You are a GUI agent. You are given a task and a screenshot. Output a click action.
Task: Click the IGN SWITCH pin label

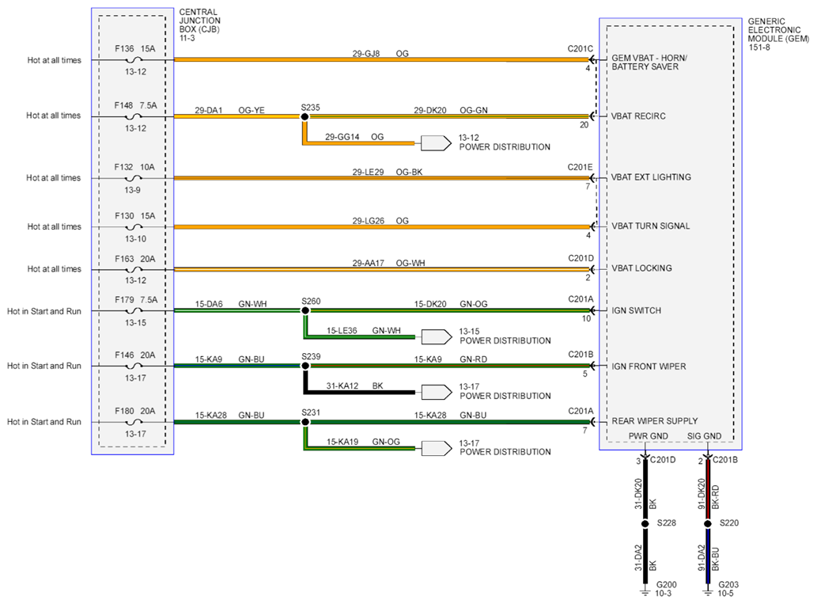pos(636,311)
